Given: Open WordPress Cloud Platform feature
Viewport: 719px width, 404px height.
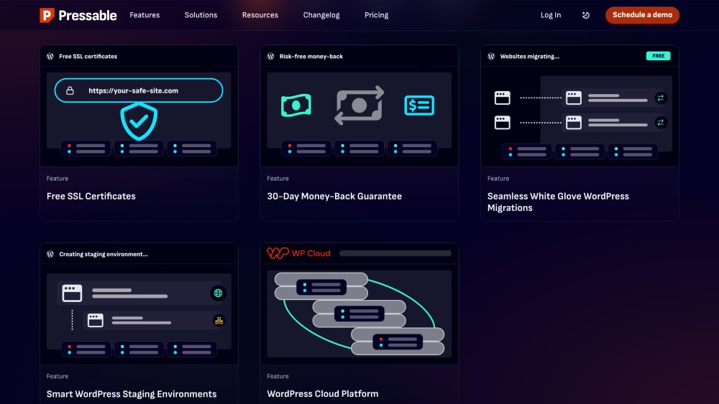Looking at the screenshot, I should 323,394.
